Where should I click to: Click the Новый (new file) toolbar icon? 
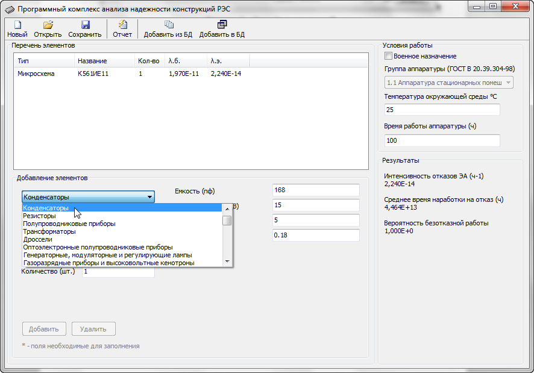pos(17,25)
